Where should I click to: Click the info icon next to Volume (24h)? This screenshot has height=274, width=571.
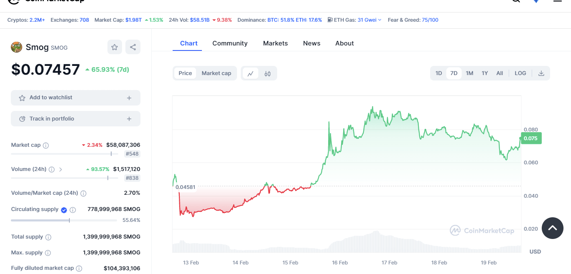point(51,170)
